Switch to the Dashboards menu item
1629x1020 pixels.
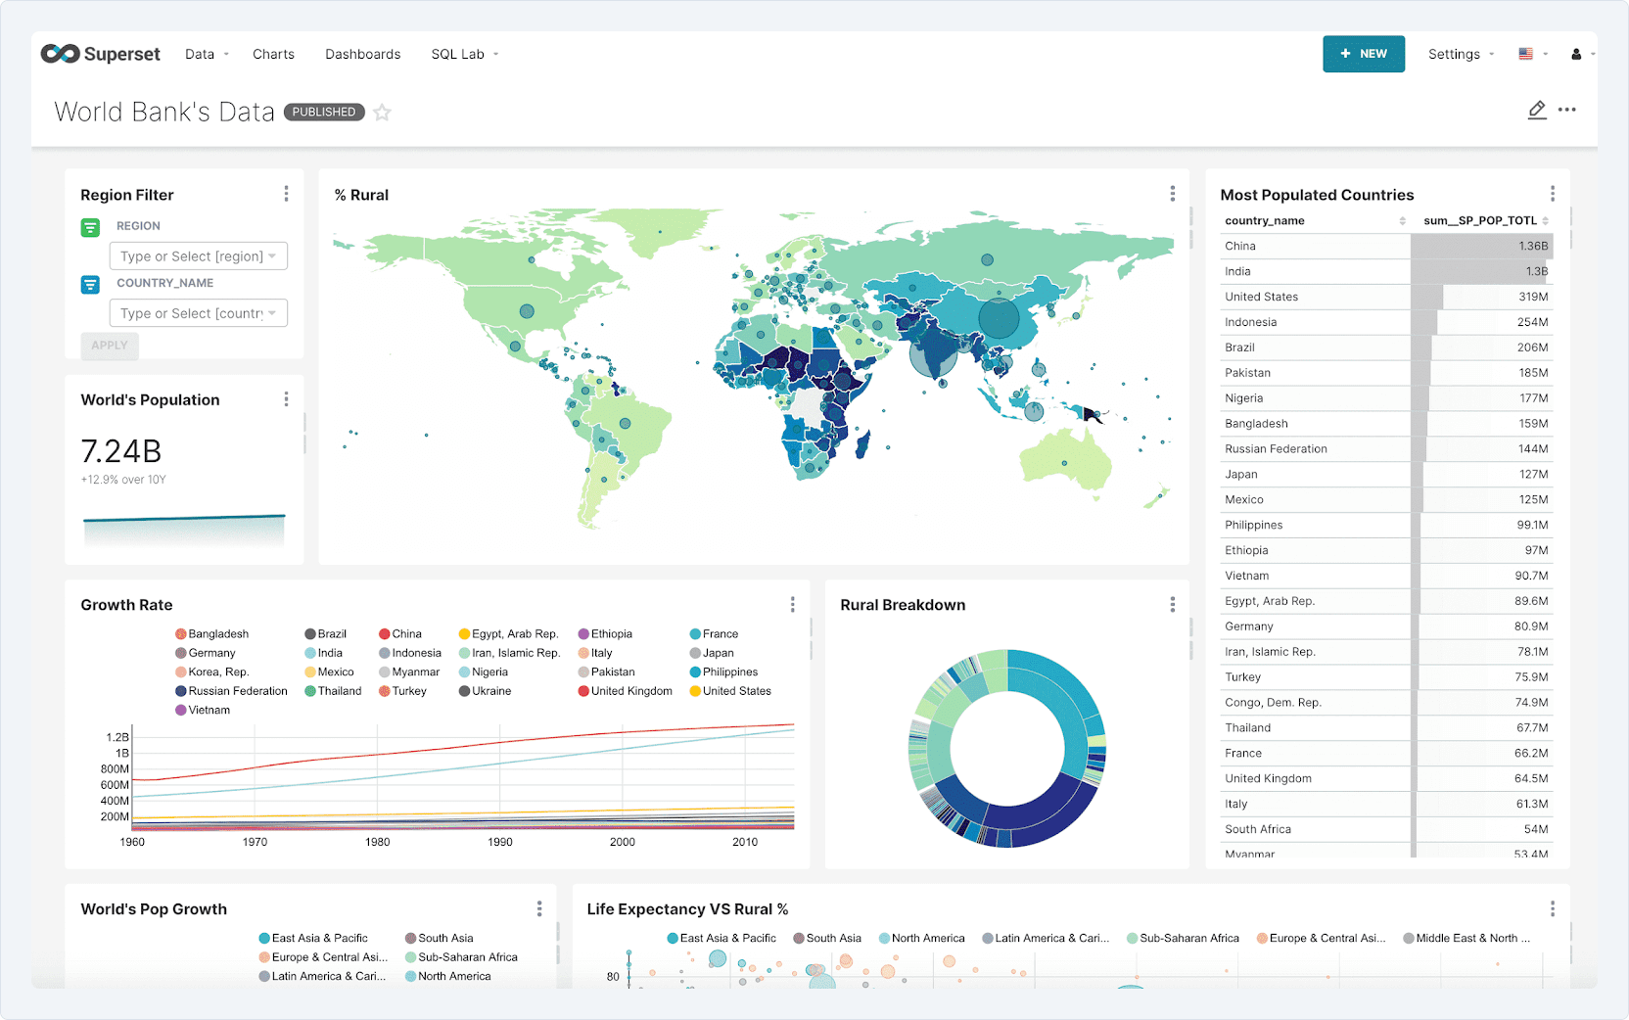pos(362,54)
